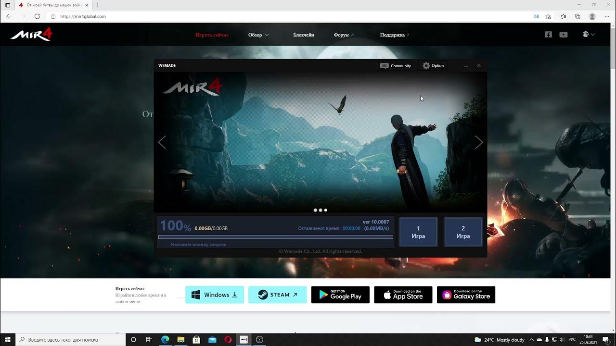616x346 pixels.
Task: Open browser Settings and more menu
Action: point(607,16)
